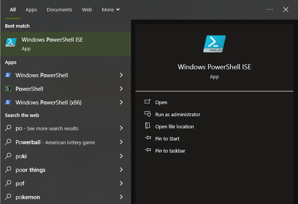Expand the Windows PowerShell result chevron

(x=121, y=75)
